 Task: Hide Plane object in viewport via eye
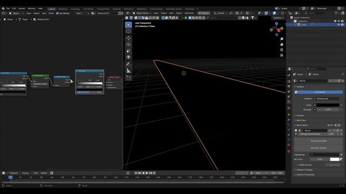339,25
